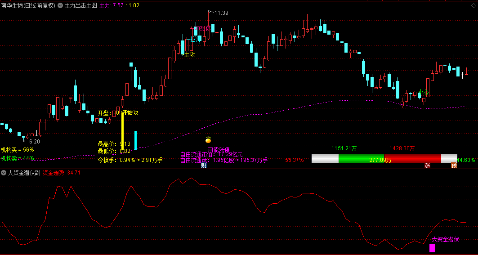Click the 主攻 signal label

(x=189, y=54)
